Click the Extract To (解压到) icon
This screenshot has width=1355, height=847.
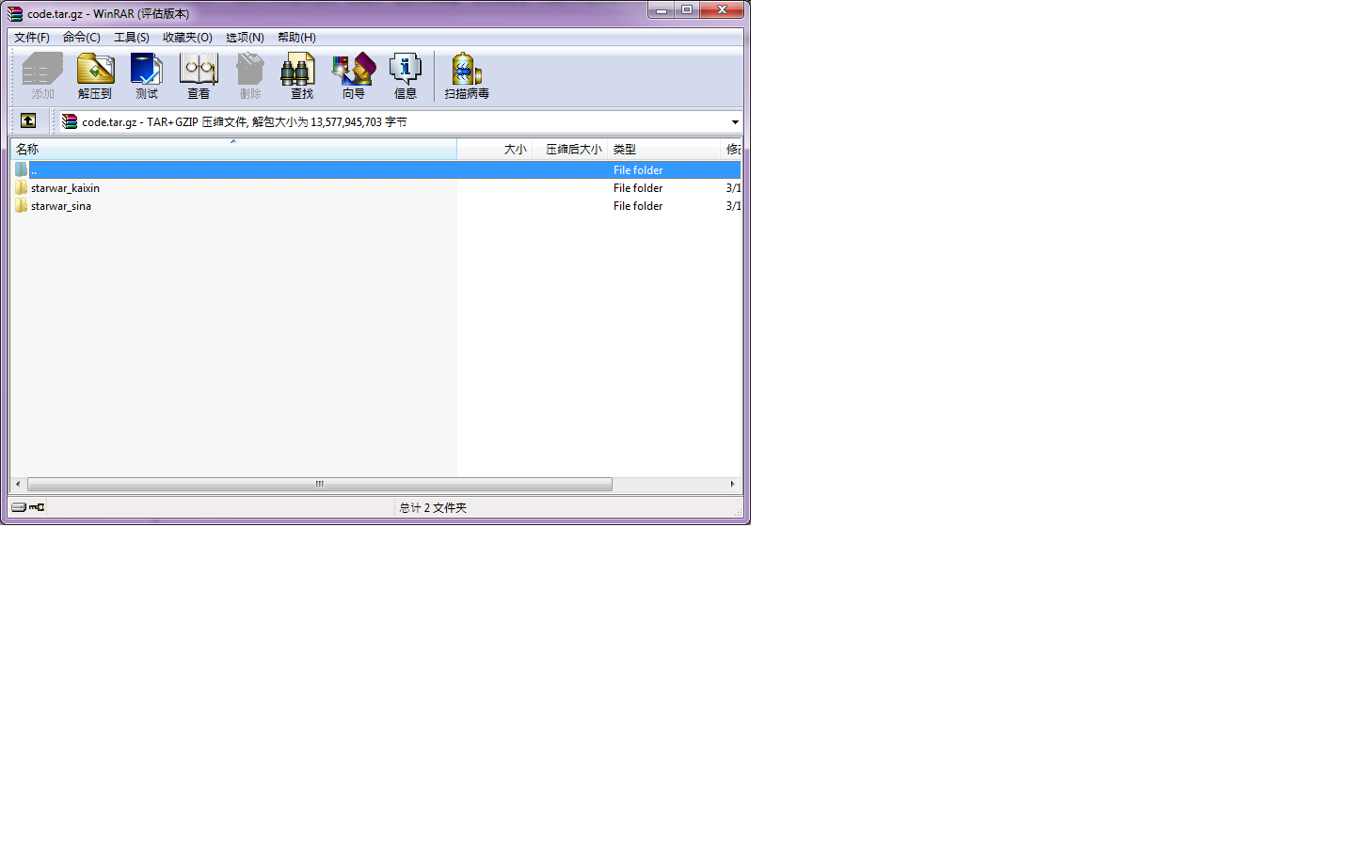[95, 76]
